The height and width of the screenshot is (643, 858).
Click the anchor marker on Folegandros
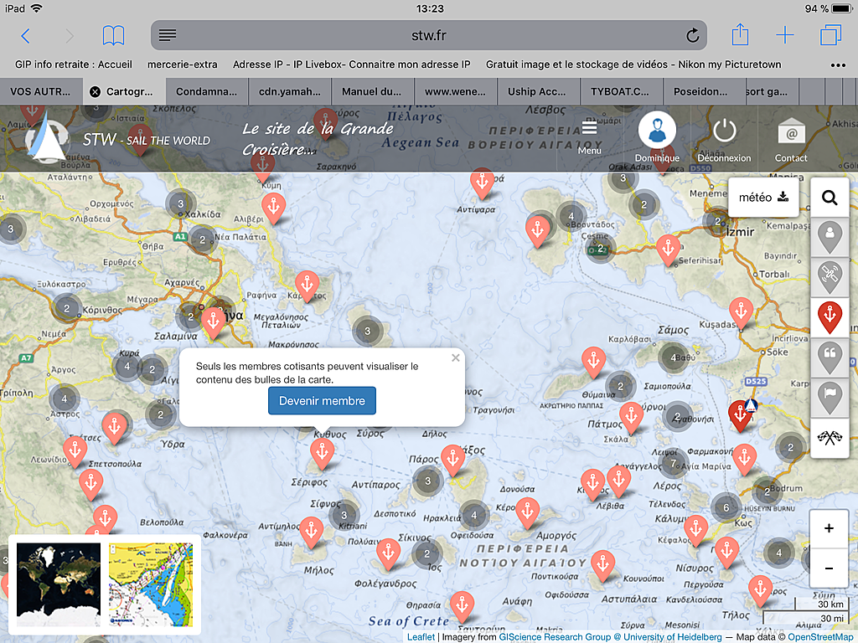(x=388, y=553)
